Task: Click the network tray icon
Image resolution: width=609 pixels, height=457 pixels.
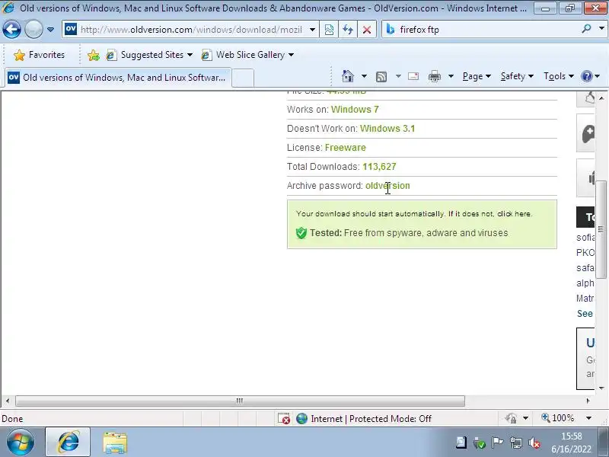Action: coord(516,443)
